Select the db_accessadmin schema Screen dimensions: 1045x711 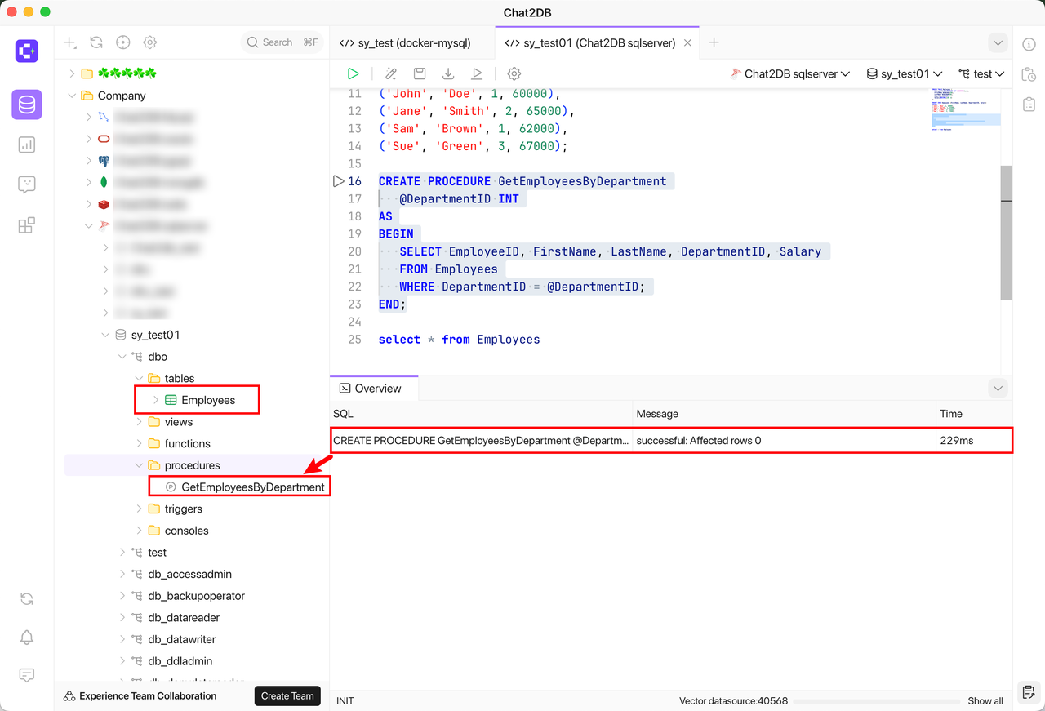pos(189,575)
